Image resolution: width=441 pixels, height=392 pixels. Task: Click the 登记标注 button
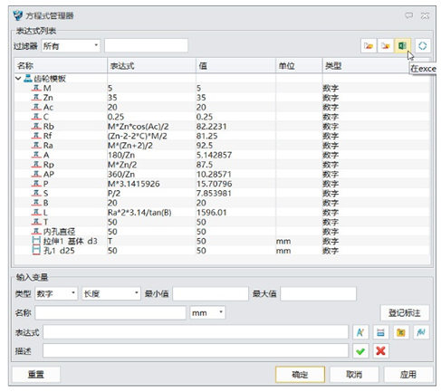(405, 313)
